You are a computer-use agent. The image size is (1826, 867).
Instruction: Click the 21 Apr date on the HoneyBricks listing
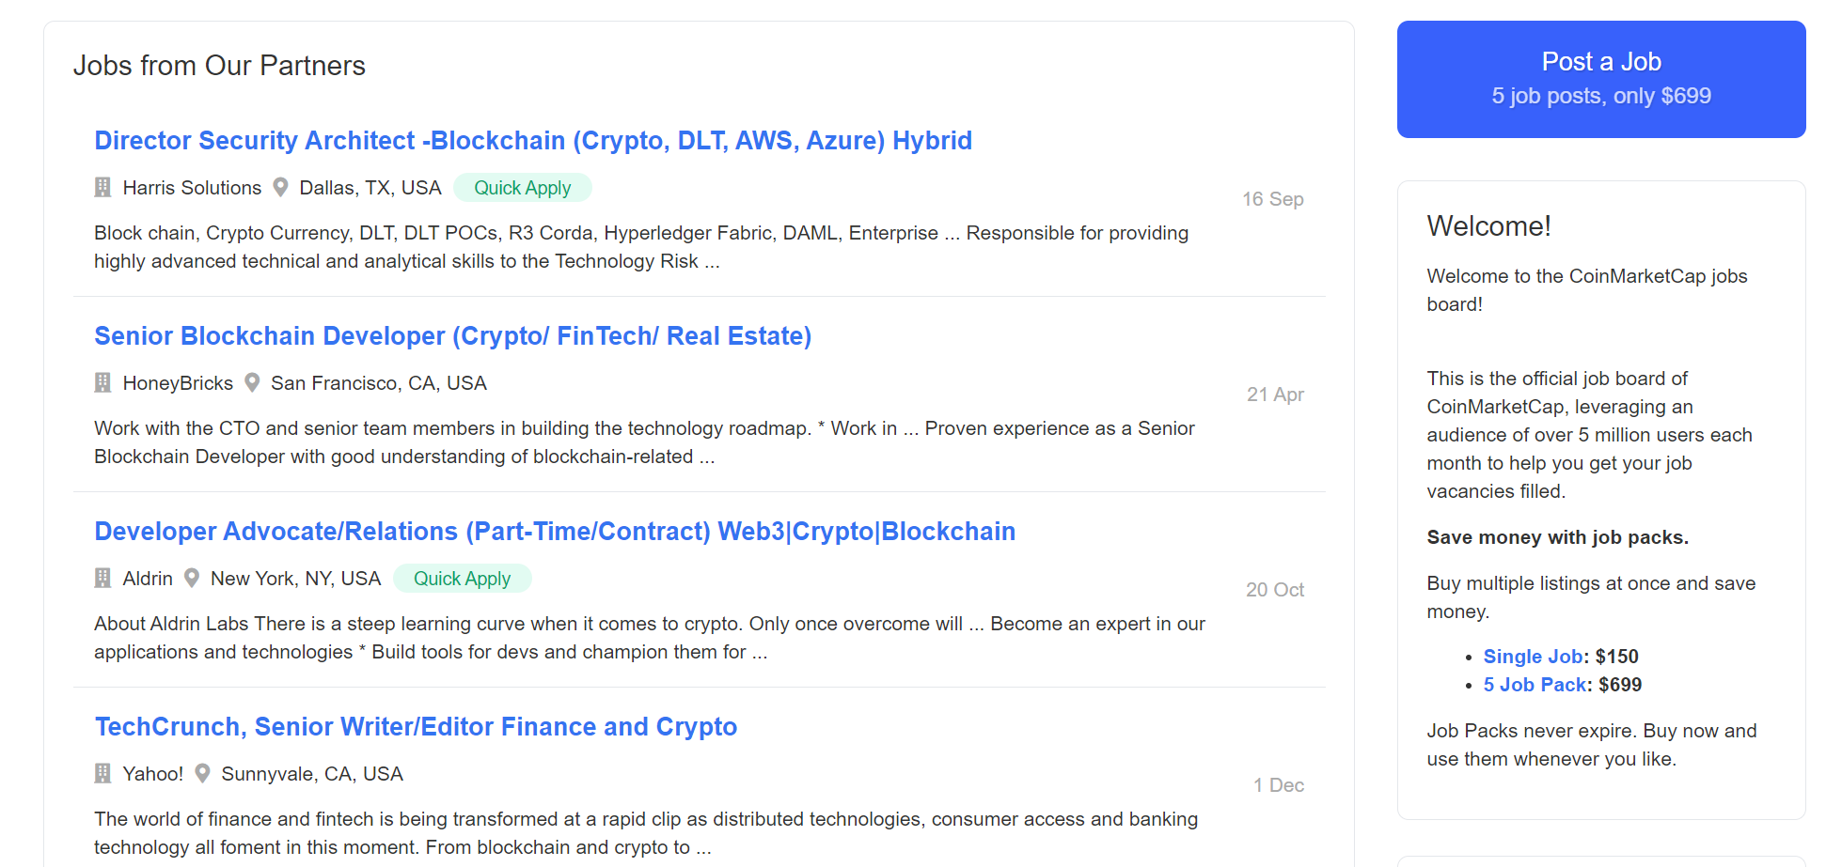point(1275,395)
